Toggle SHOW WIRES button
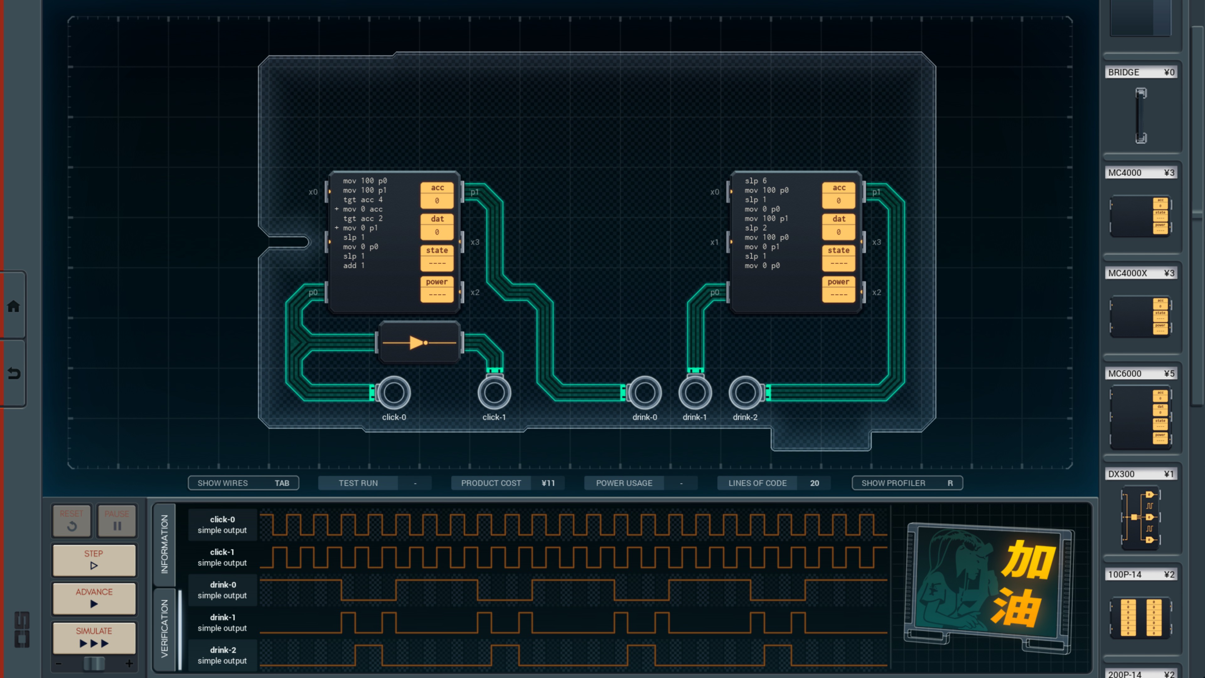1205x678 pixels. 243,483
